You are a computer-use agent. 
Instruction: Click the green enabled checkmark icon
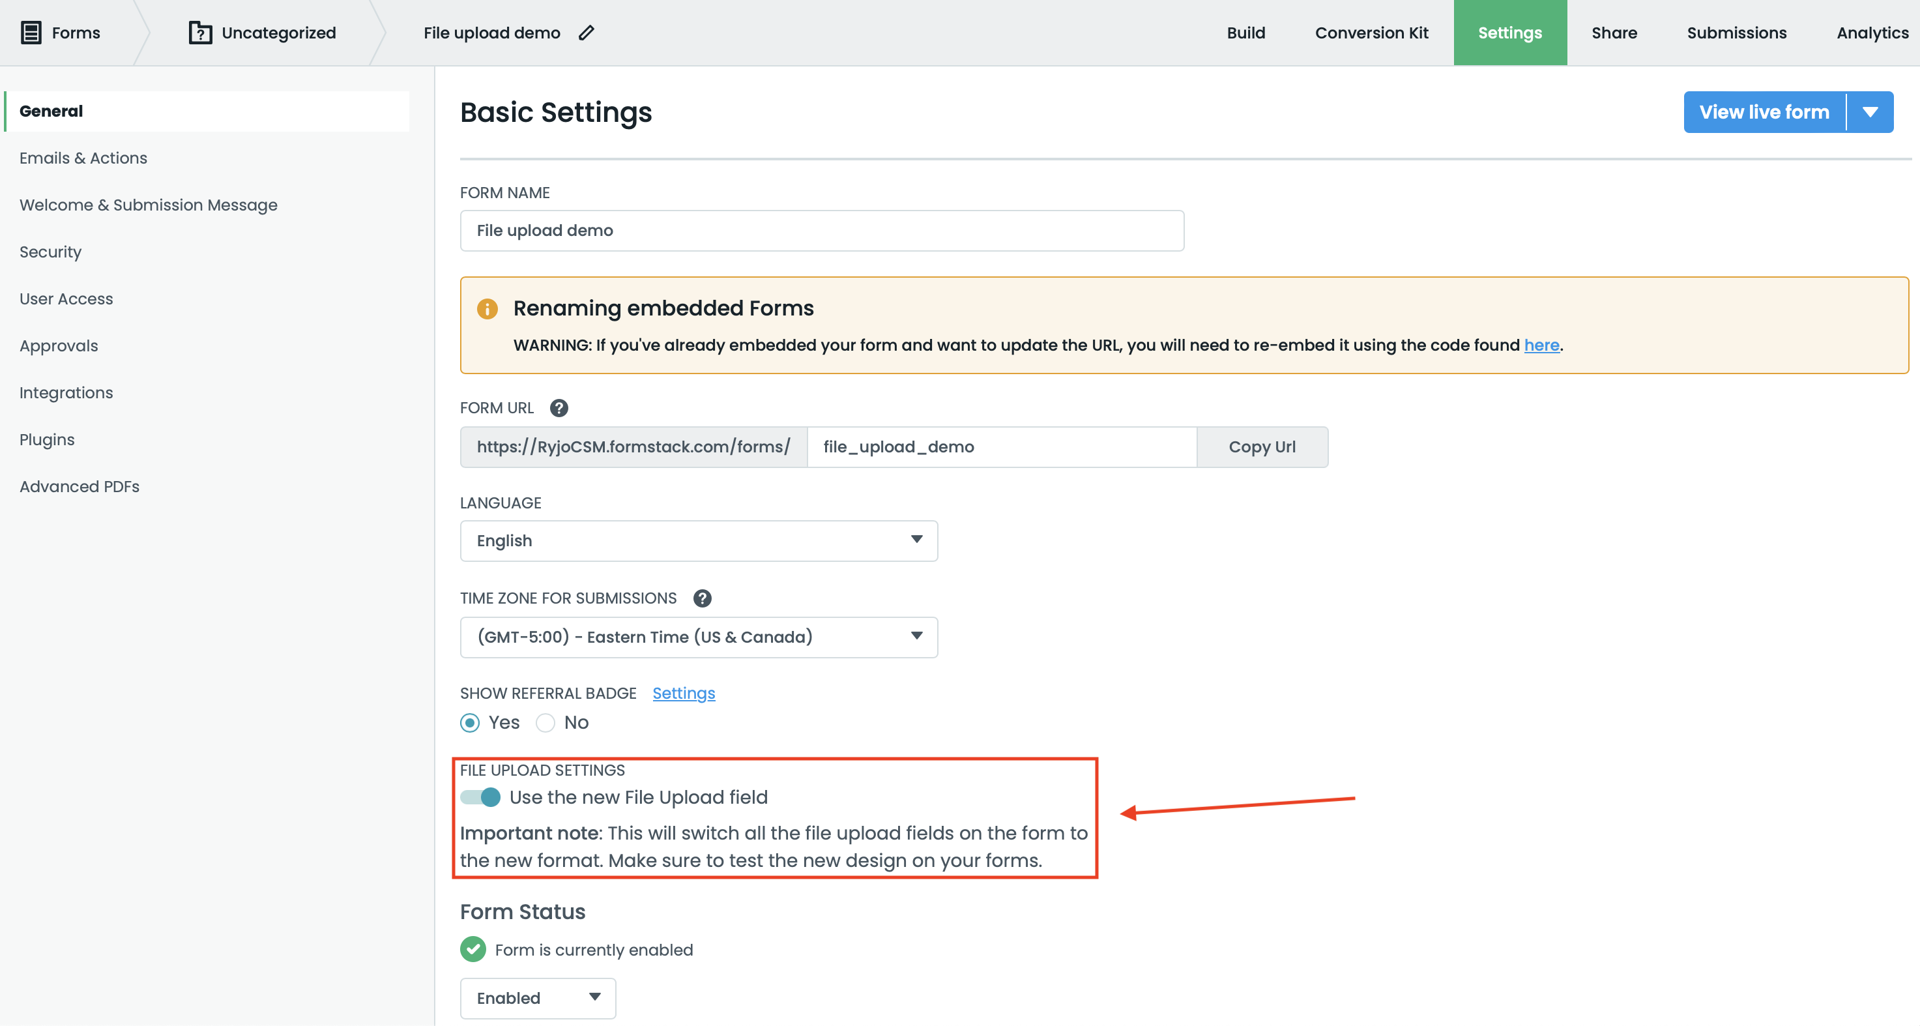pyautogui.click(x=473, y=949)
